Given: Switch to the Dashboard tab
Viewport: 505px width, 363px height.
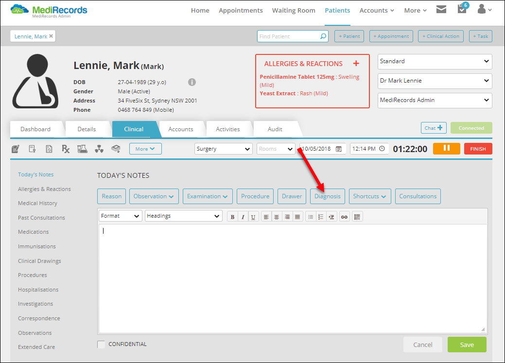Looking at the screenshot, I should (x=35, y=129).
